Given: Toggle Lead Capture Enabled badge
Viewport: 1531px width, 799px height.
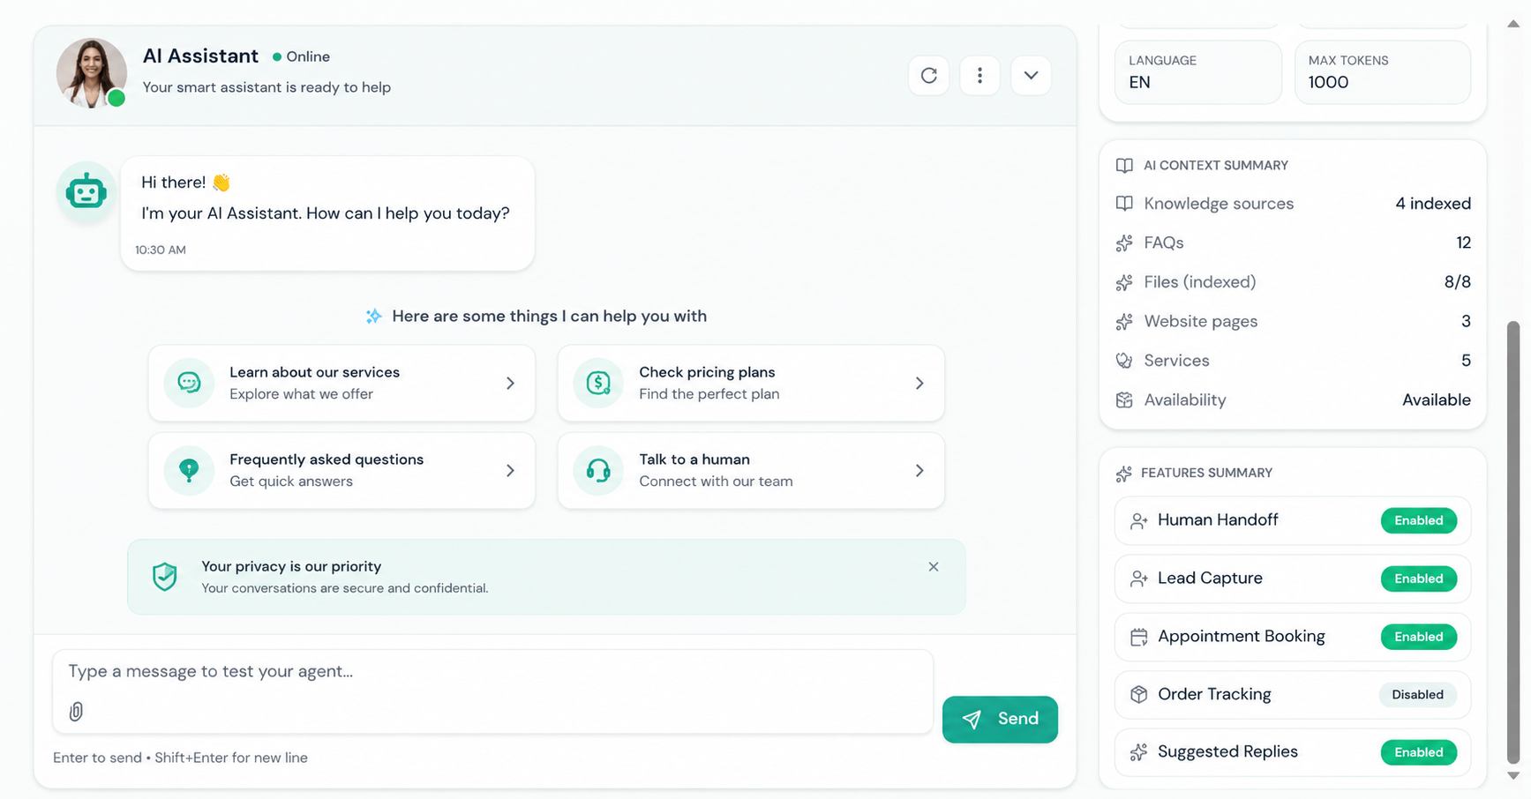Looking at the screenshot, I should click(1419, 579).
